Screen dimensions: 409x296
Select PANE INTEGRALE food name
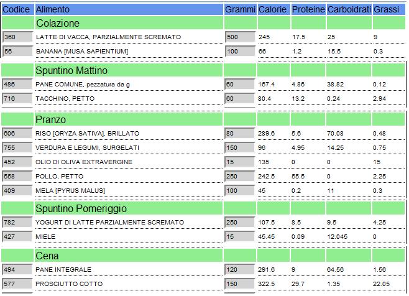coord(63,270)
